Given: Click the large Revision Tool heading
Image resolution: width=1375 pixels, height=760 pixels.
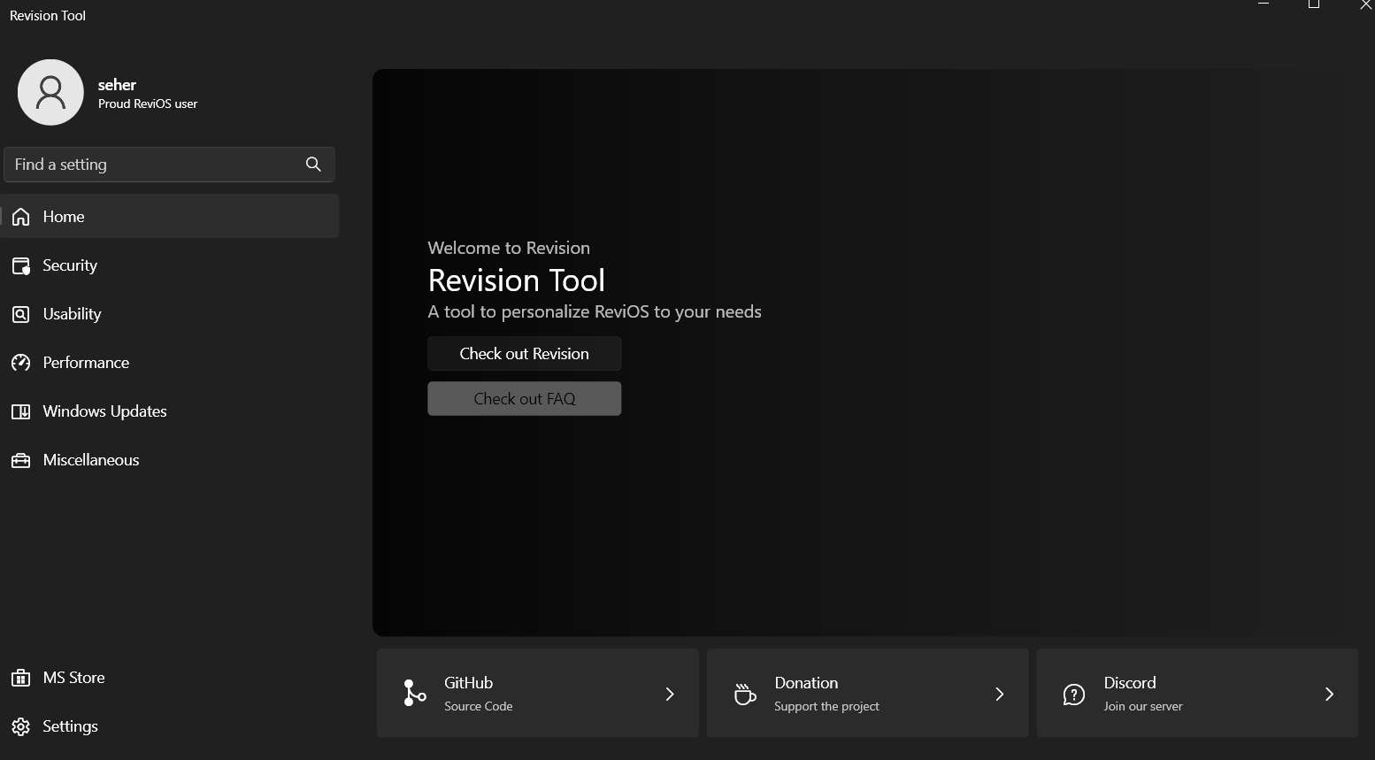Looking at the screenshot, I should click(x=517, y=280).
